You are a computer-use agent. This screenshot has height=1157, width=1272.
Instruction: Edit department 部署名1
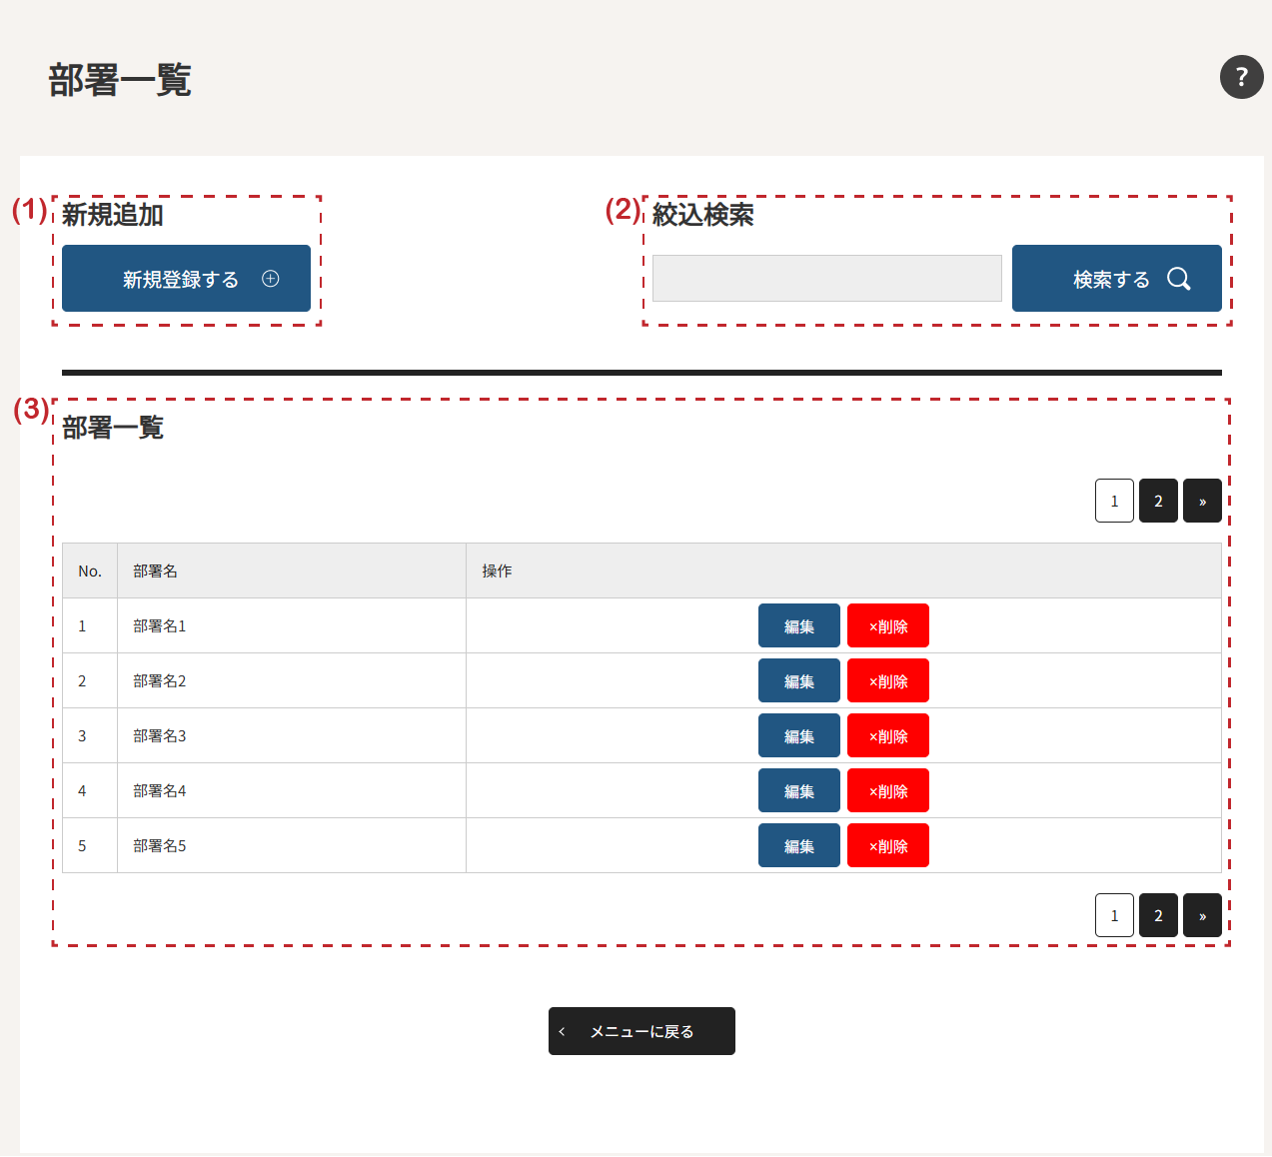tap(798, 626)
